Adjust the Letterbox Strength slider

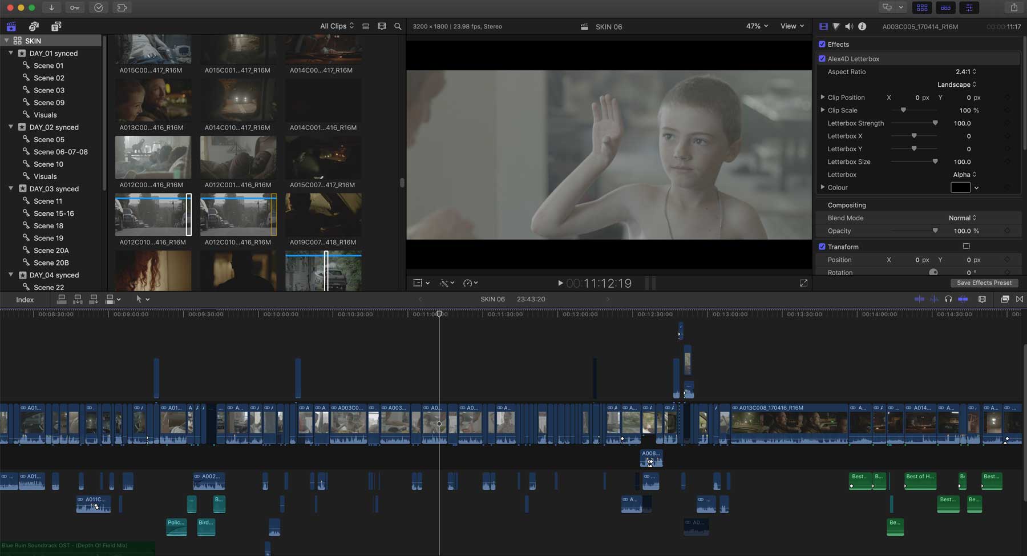point(913,123)
